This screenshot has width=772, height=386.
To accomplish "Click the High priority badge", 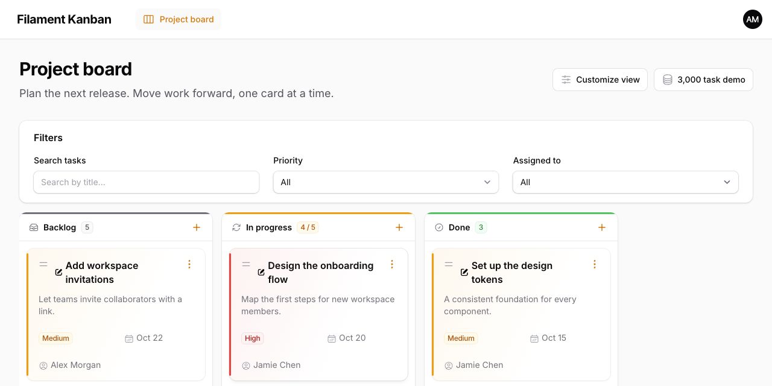I will point(253,338).
